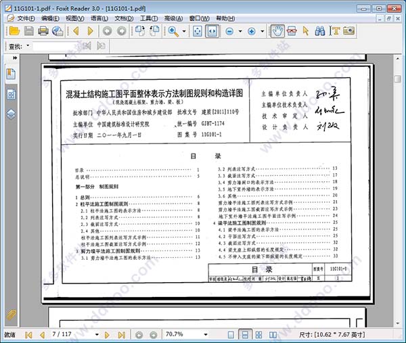Go to previous page with left orange arrow in toolbar

tap(76, 31)
